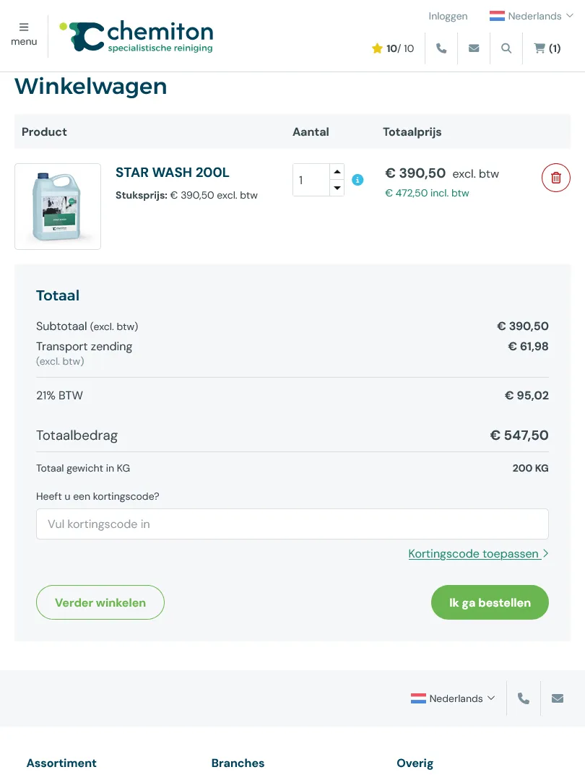Expand the header Nederlands language dropdown
Image resolution: width=585 pixels, height=780 pixels.
tap(531, 16)
